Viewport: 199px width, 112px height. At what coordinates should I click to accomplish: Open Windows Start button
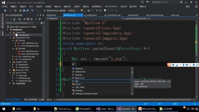pyautogui.click(x=4, y=109)
